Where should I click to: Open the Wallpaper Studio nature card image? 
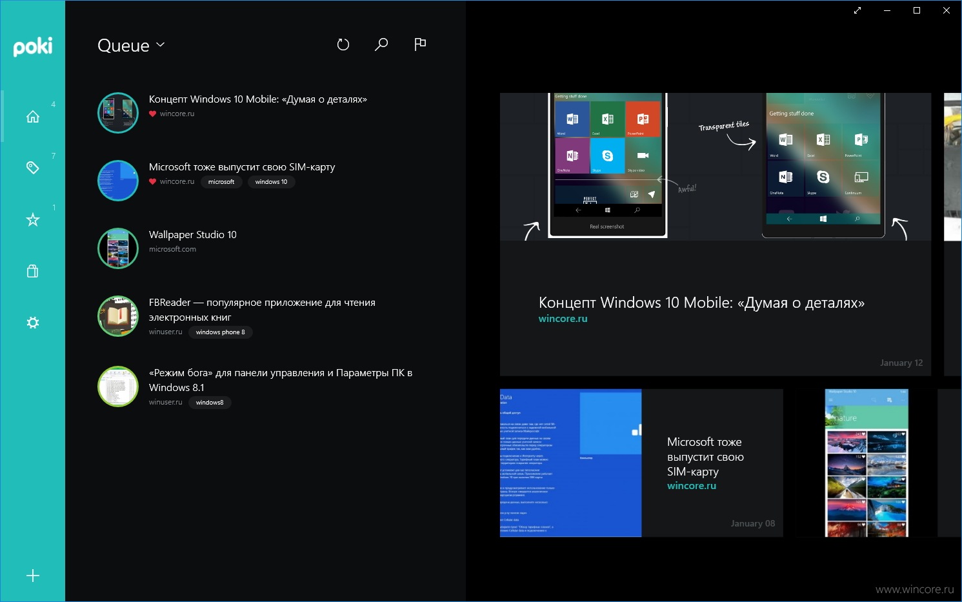(867, 463)
